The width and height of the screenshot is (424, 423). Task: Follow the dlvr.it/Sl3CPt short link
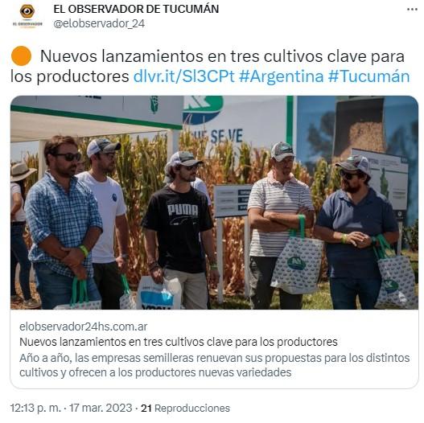(184, 76)
